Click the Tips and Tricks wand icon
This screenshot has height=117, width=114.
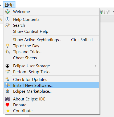(7, 52)
